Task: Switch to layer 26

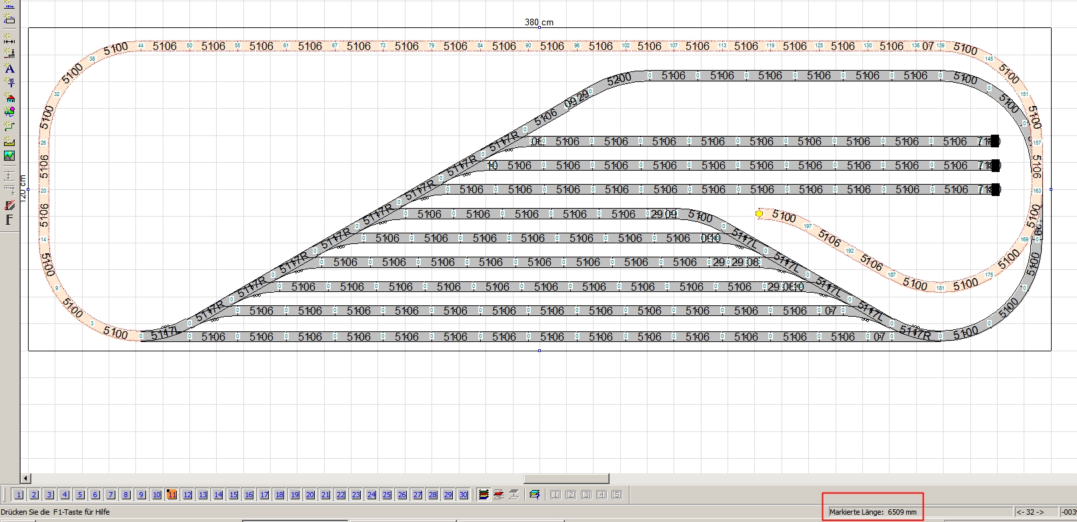Action: click(402, 495)
